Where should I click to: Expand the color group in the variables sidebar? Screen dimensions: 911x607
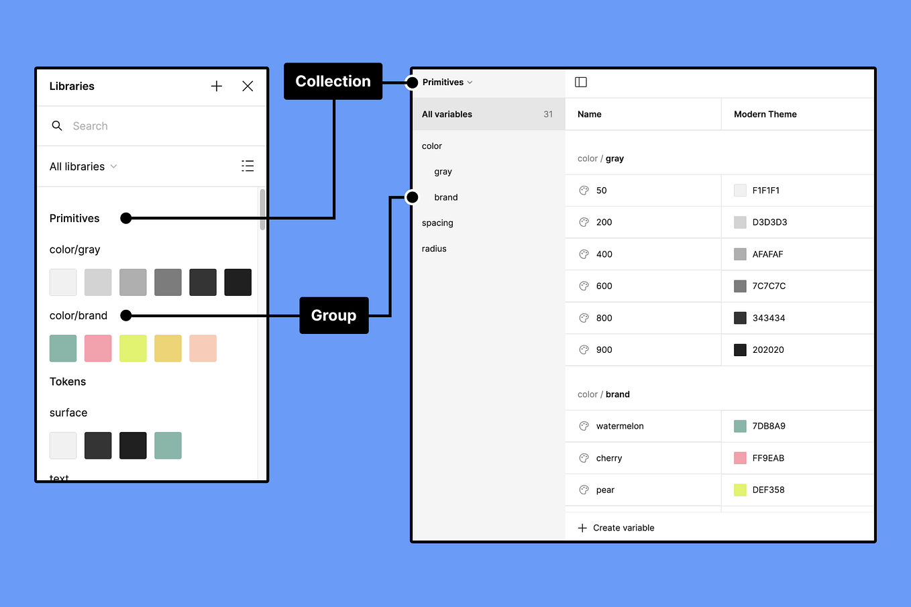[x=431, y=146]
